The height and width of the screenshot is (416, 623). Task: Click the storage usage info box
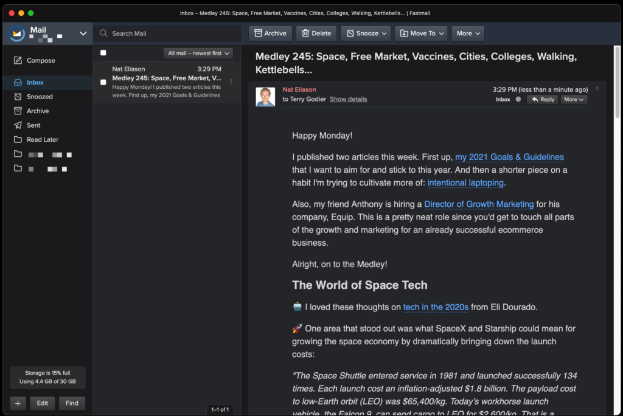47,378
